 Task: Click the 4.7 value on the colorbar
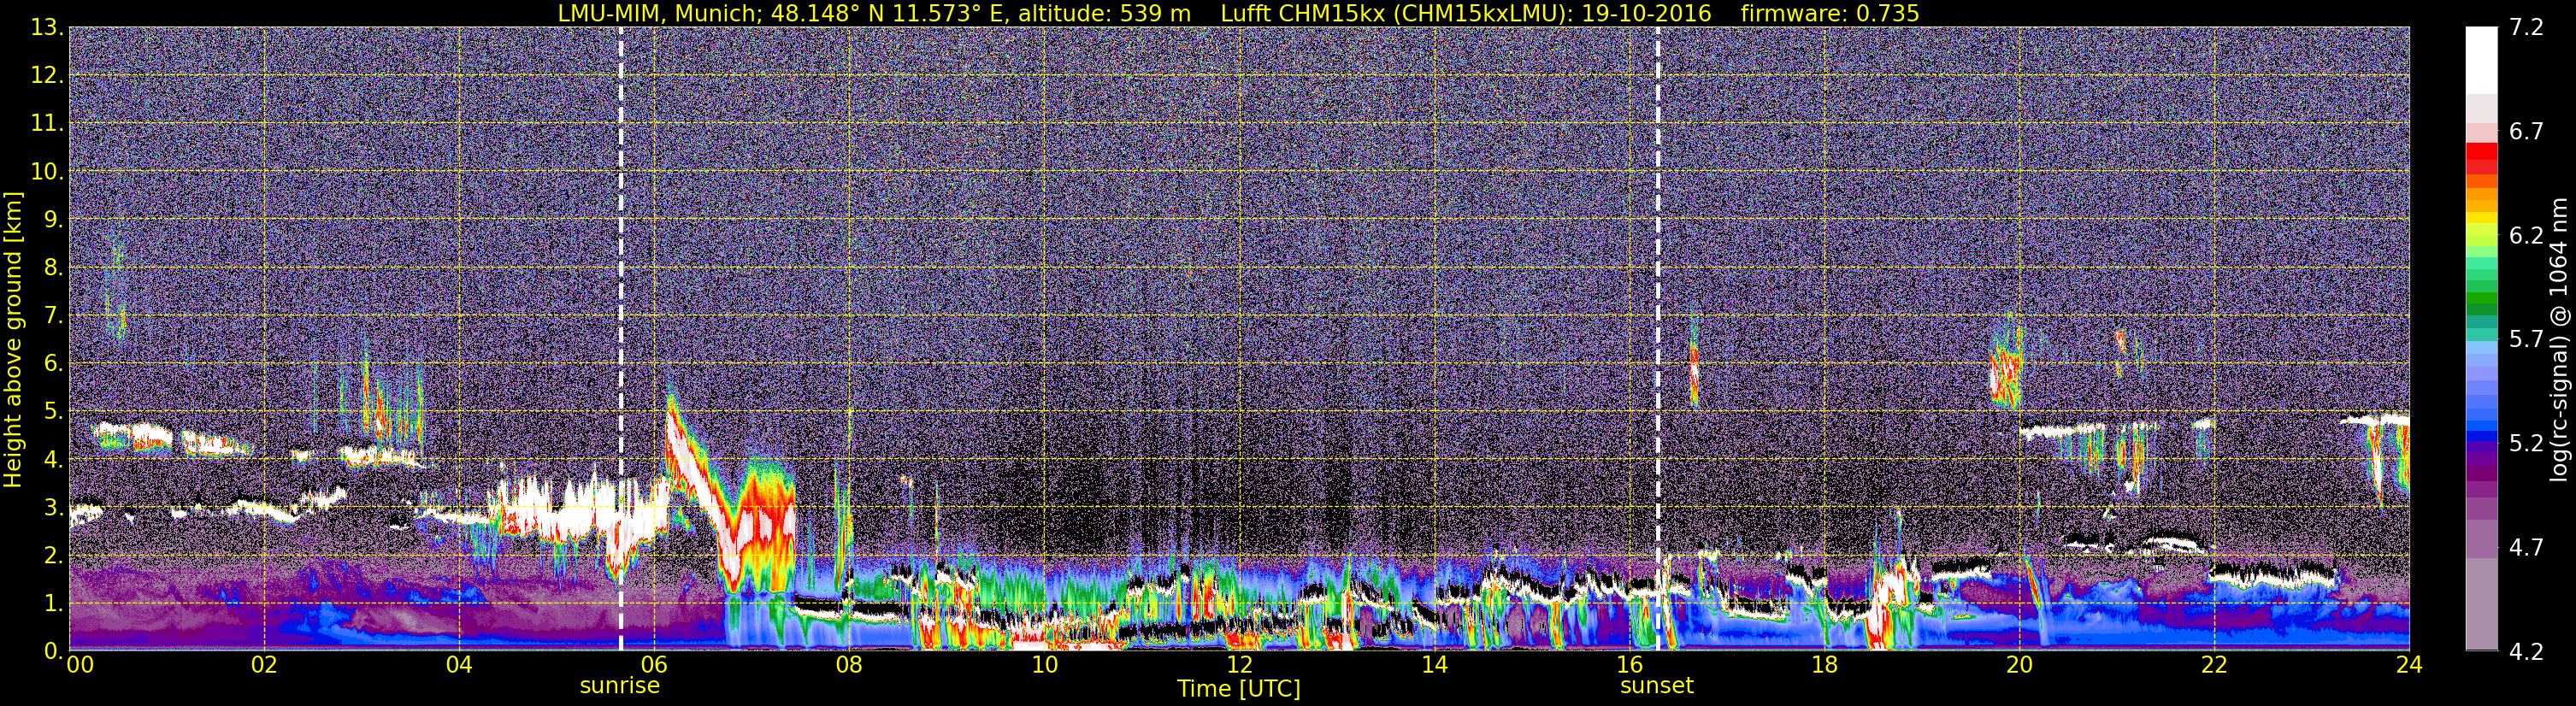[x=2526, y=548]
